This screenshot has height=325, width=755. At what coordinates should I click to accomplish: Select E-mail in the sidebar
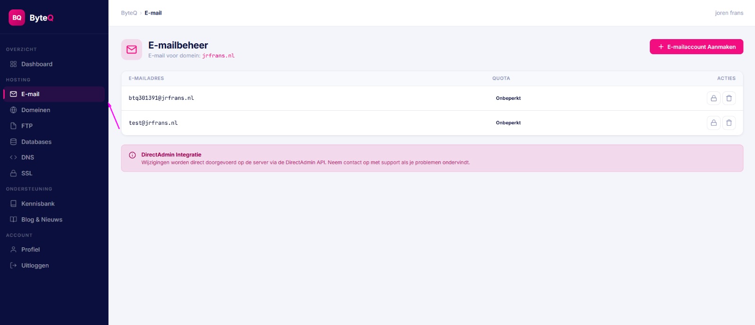(30, 94)
